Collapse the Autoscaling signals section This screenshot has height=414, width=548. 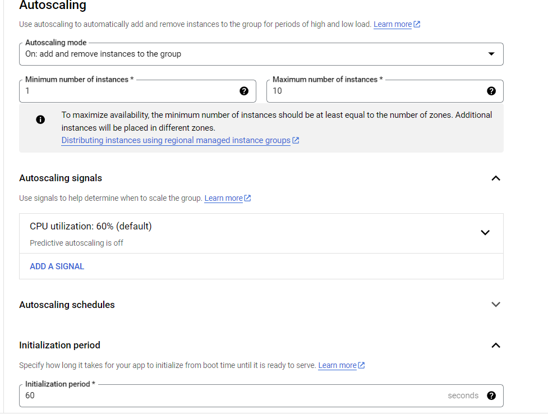[496, 178]
